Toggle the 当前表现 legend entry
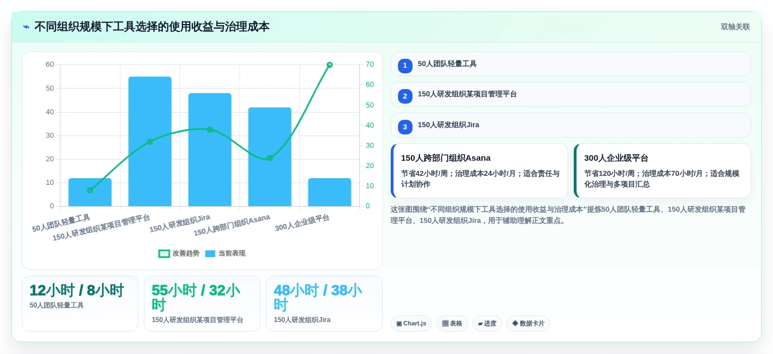The width and height of the screenshot is (773, 354). tap(225, 254)
